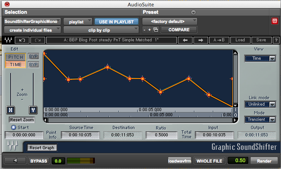Click the X zoom slider handle
This screenshot has width=281, height=169.
(x=11, y=110)
